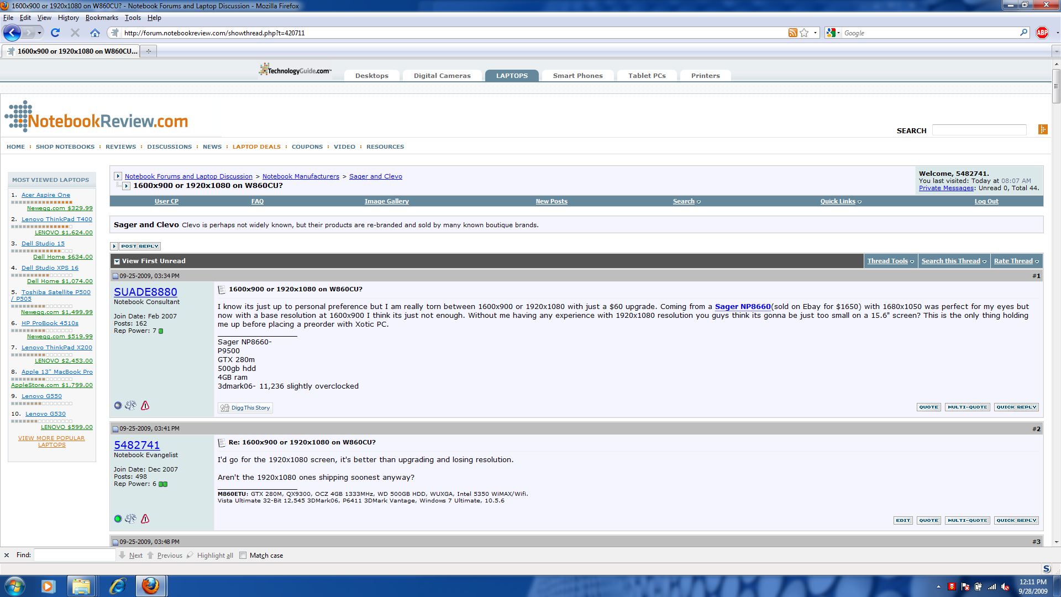Viewport: 1061px width, 597px height.
Task: Click the RSS feed icon in address bar
Action: [x=792, y=33]
